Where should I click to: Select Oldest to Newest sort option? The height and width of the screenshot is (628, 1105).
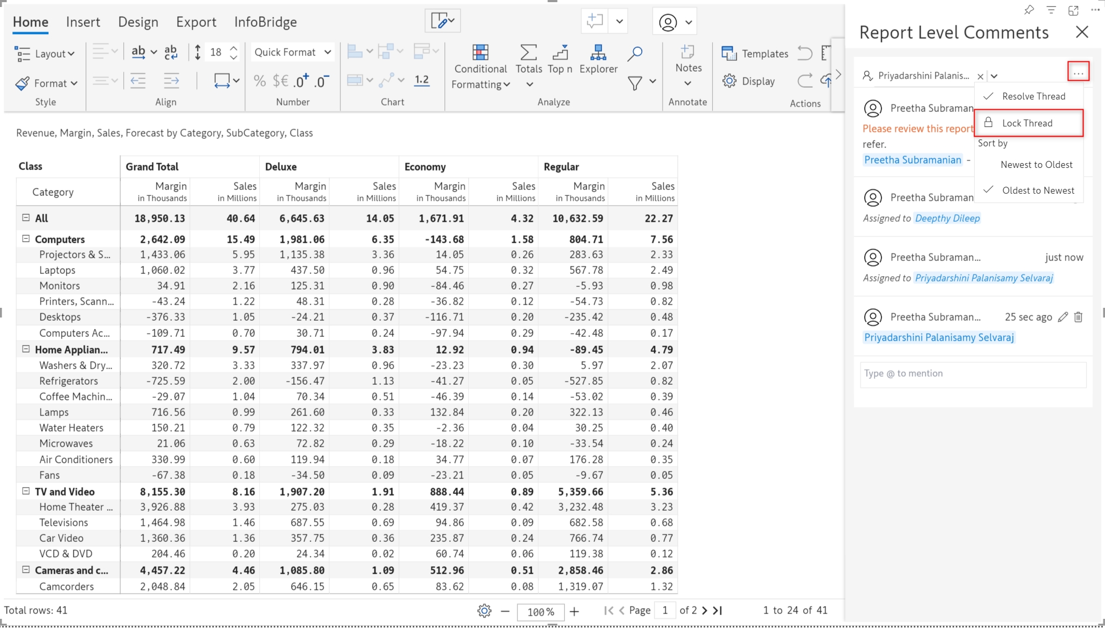click(x=1038, y=190)
